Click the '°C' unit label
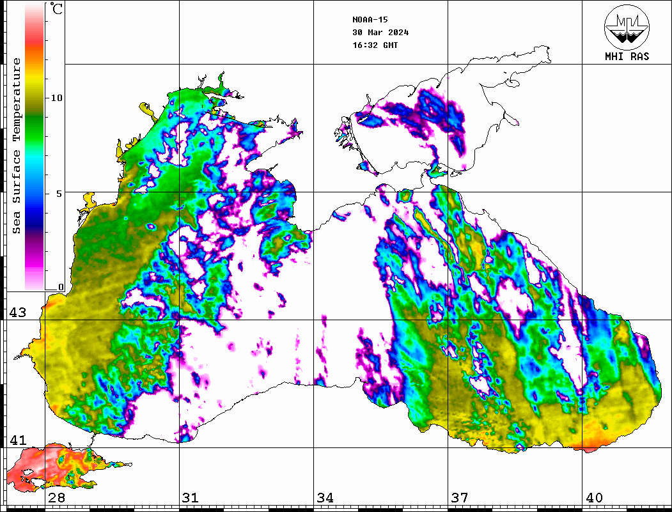Image resolution: width=672 pixels, height=512 pixels. click(56, 8)
